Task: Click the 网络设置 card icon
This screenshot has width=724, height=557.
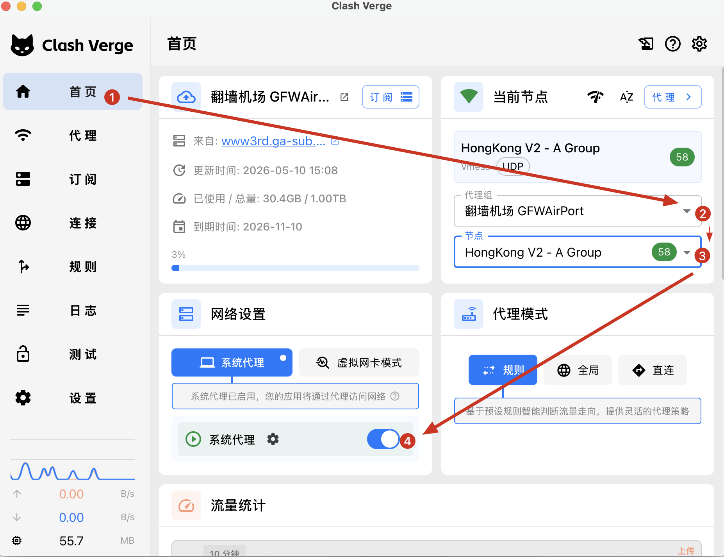Action: pos(186,314)
